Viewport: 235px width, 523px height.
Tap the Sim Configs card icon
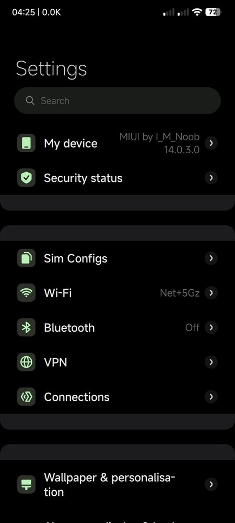[26, 258]
